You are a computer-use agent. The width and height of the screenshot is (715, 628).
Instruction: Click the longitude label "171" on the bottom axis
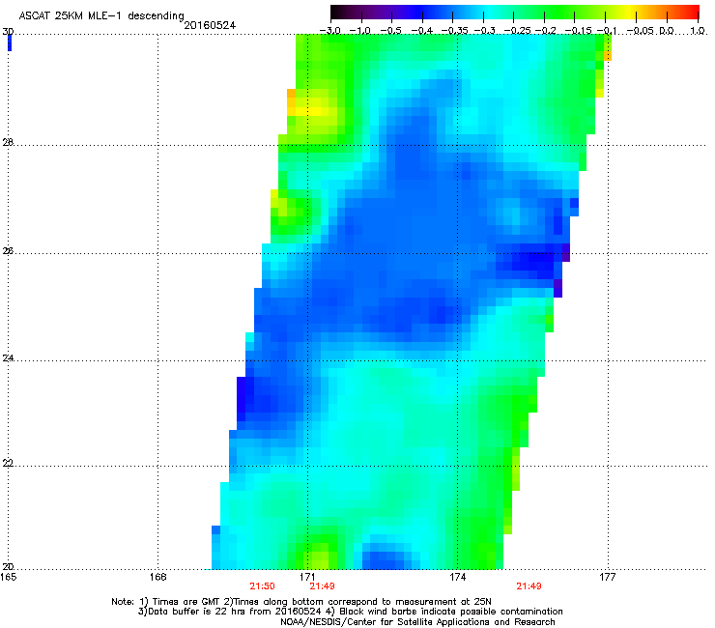(x=307, y=578)
